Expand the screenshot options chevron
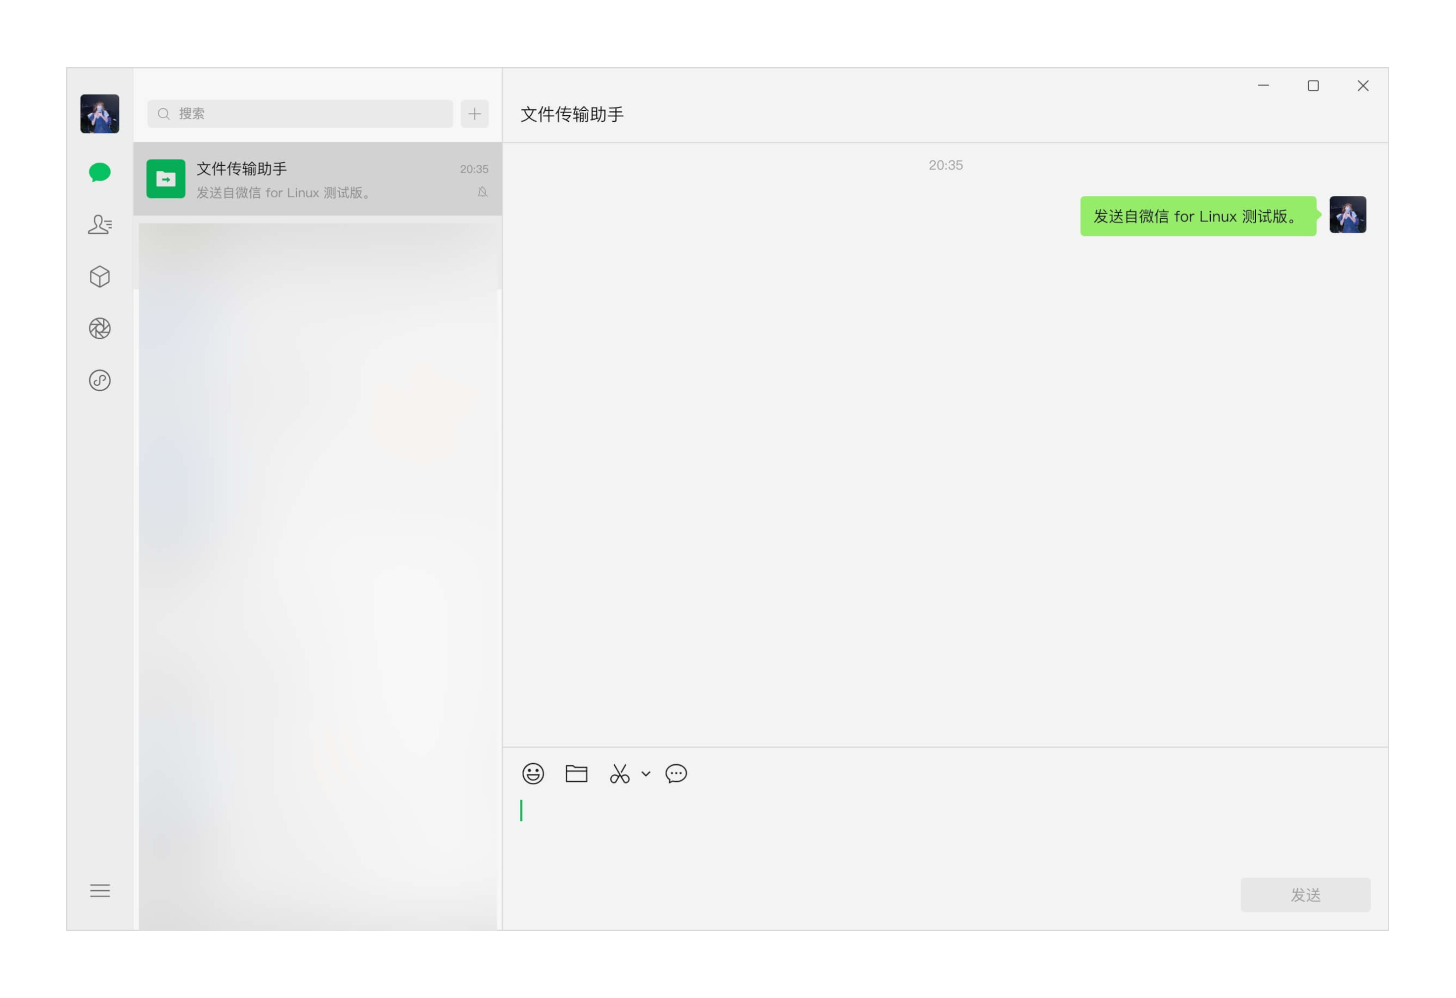This screenshot has width=1456, height=998. (x=646, y=773)
